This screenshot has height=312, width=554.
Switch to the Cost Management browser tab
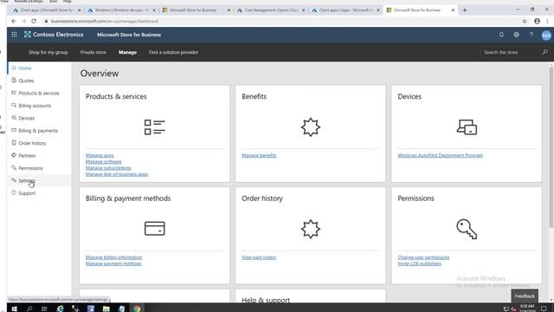[271, 10]
